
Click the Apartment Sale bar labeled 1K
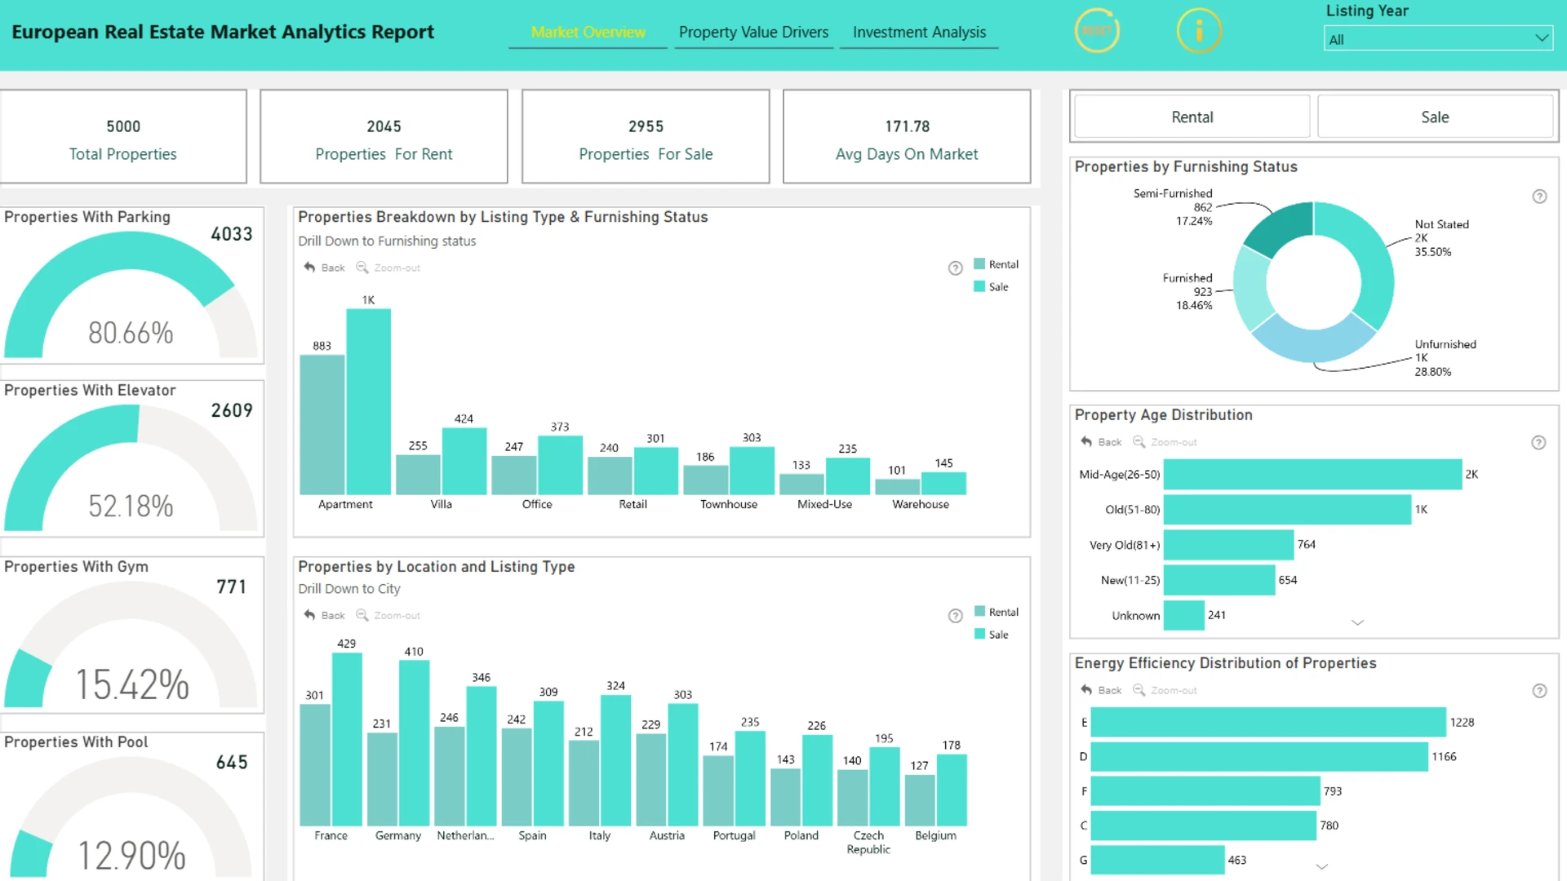pyautogui.click(x=368, y=401)
